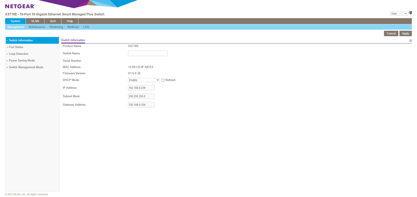Click the Cancel button

391,33
